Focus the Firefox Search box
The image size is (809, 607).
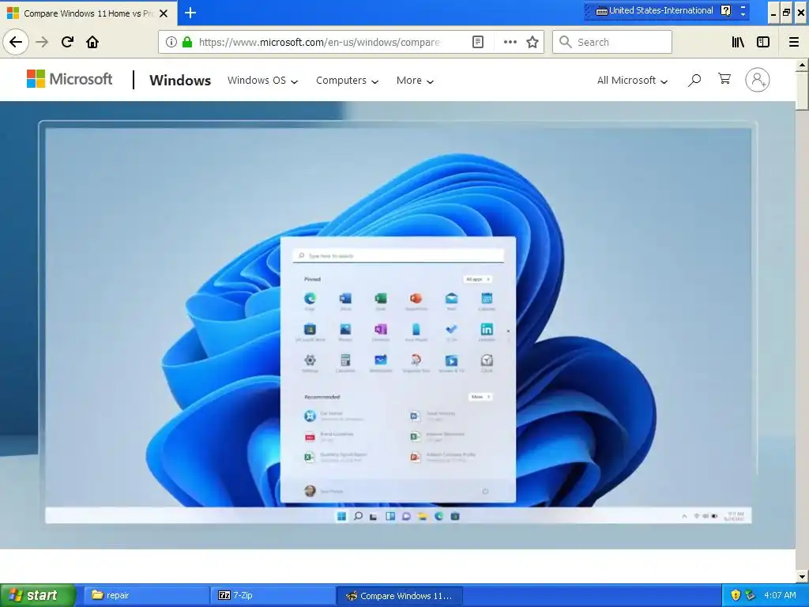[612, 42]
